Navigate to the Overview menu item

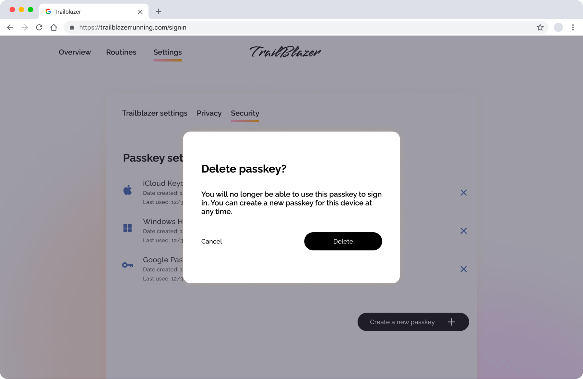pos(75,52)
